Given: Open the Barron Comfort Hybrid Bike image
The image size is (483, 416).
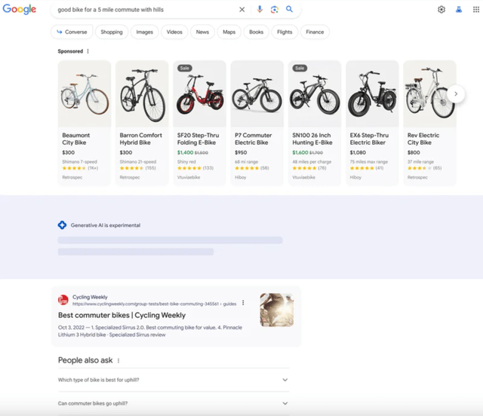Looking at the screenshot, I should pos(142,94).
